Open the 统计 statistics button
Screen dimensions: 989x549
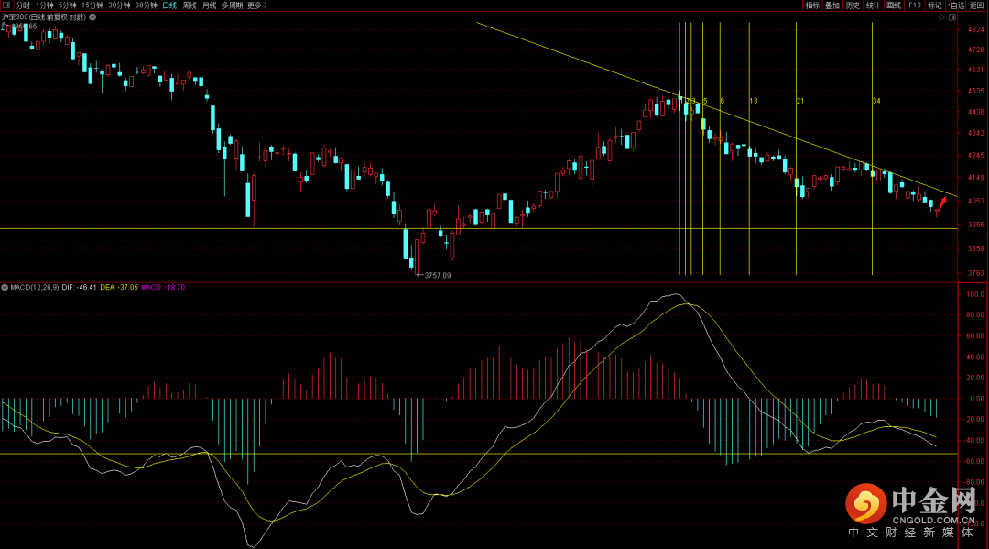873,5
